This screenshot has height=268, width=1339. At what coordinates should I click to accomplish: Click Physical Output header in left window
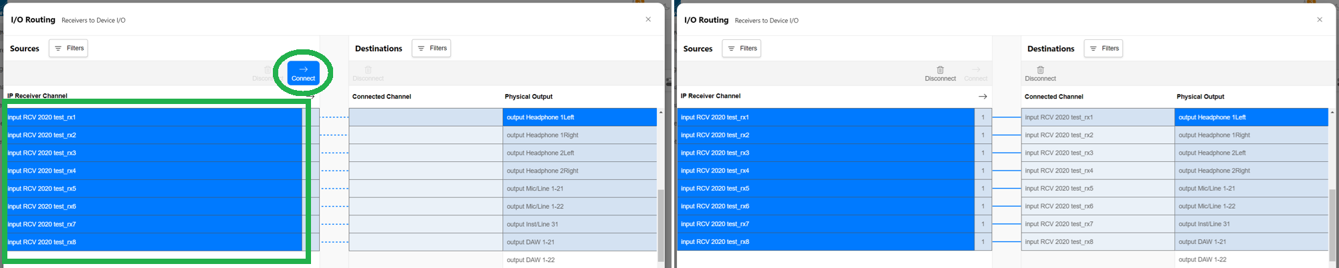pyautogui.click(x=528, y=97)
